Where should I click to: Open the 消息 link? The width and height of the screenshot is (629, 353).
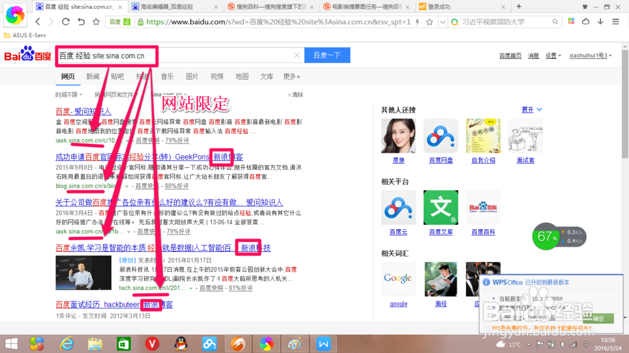pos(533,56)
